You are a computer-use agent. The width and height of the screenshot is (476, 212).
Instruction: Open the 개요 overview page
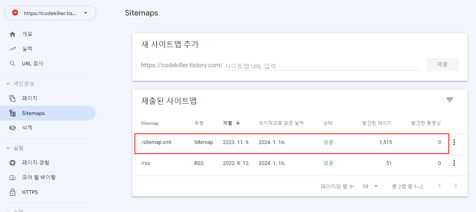coord(28,34)
